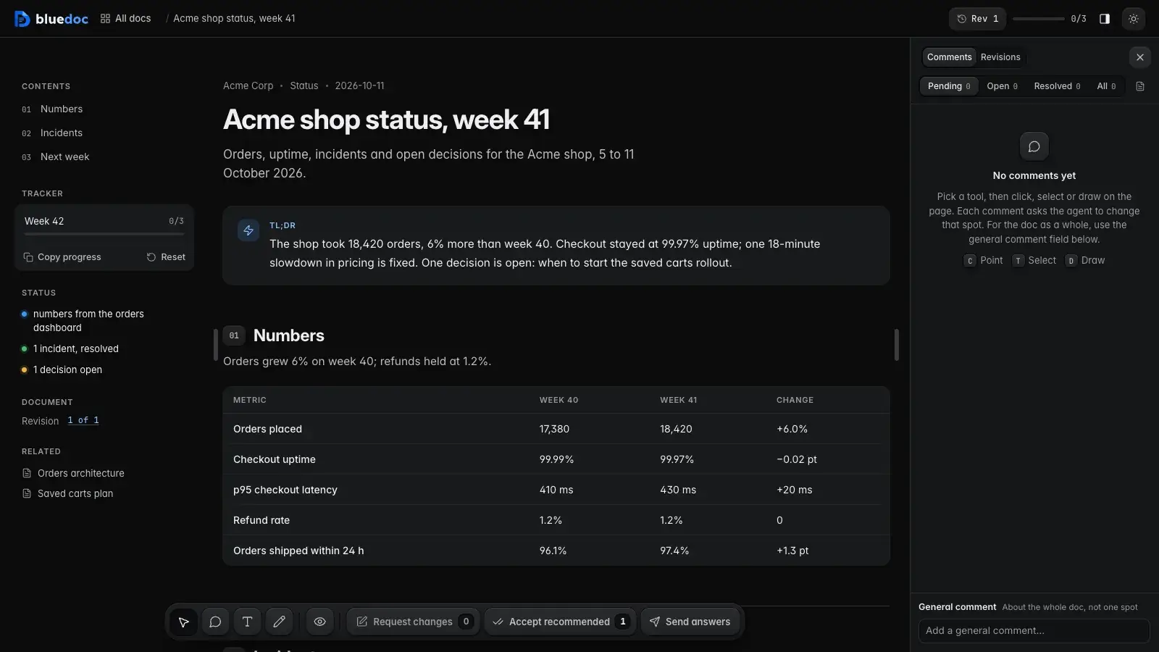This screenshot has height=652, width=1159.
Task: Open the Rev 1 history button
Action: (977, 19)
